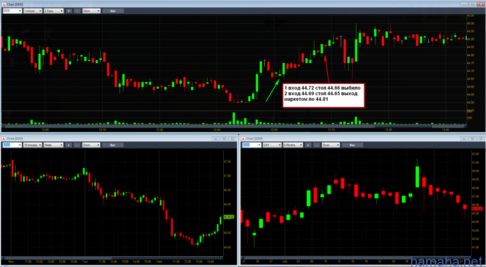Click the '46.50' price axis label
The width and height of the screenshot is (486, 267).
coord(227,190)
